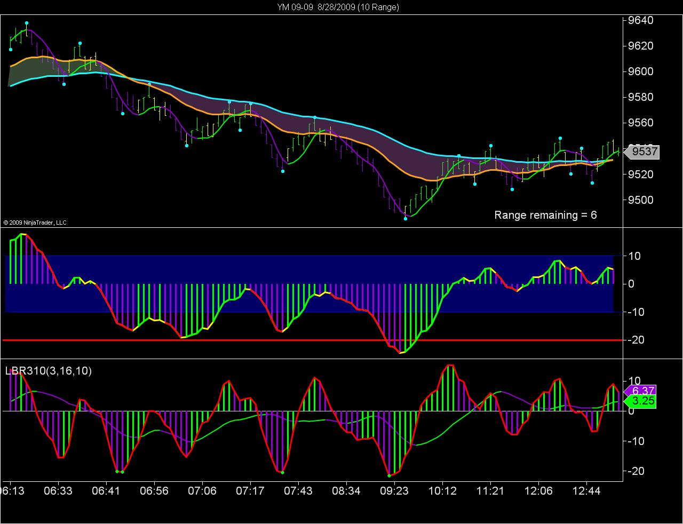Click the 12:06 time axis label

pos(538,490)
